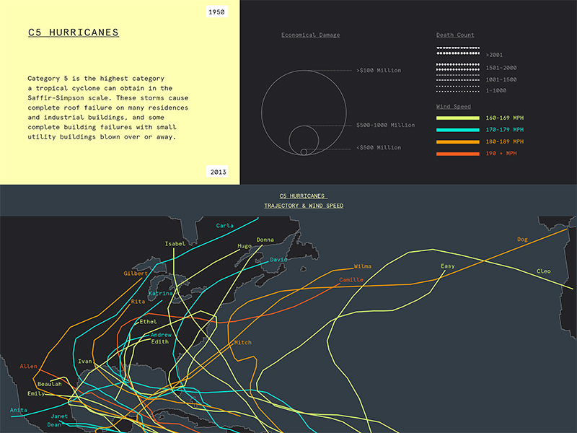
Task: Click the 1950 year tag
Action: coord(217,12)
